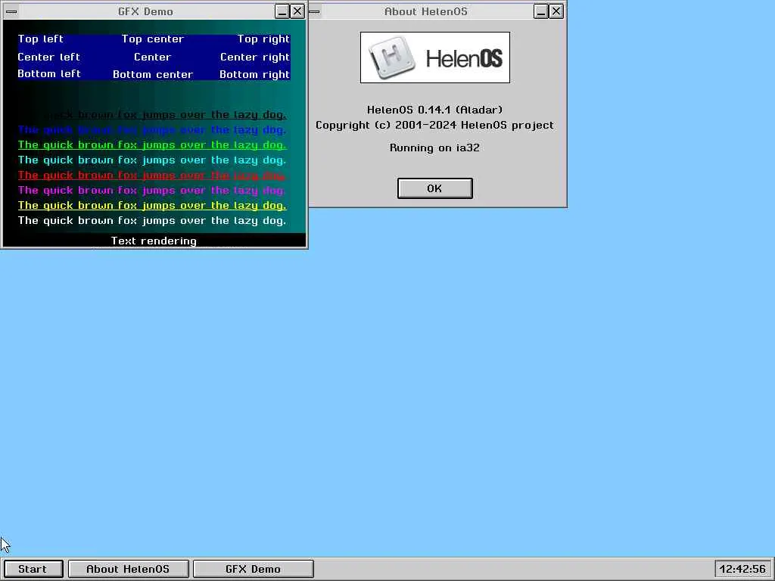Click the green underlined quick brown fox line

point(152,145)
